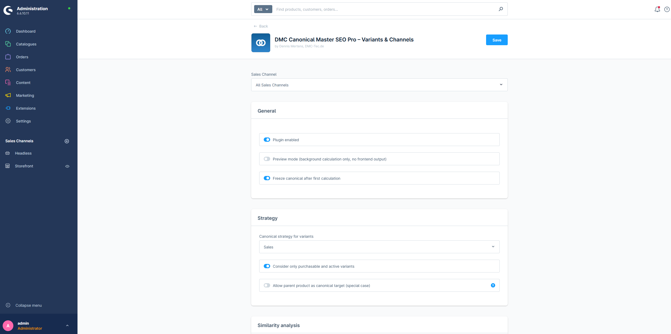This screenshot has width=671, height=334.
Task: Click the Marketing megaphone icon
Action: 8,95
